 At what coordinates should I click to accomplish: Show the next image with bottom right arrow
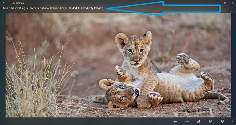pos(187,121)
